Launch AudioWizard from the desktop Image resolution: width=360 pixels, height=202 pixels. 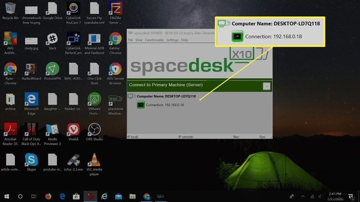click(31, 72)
